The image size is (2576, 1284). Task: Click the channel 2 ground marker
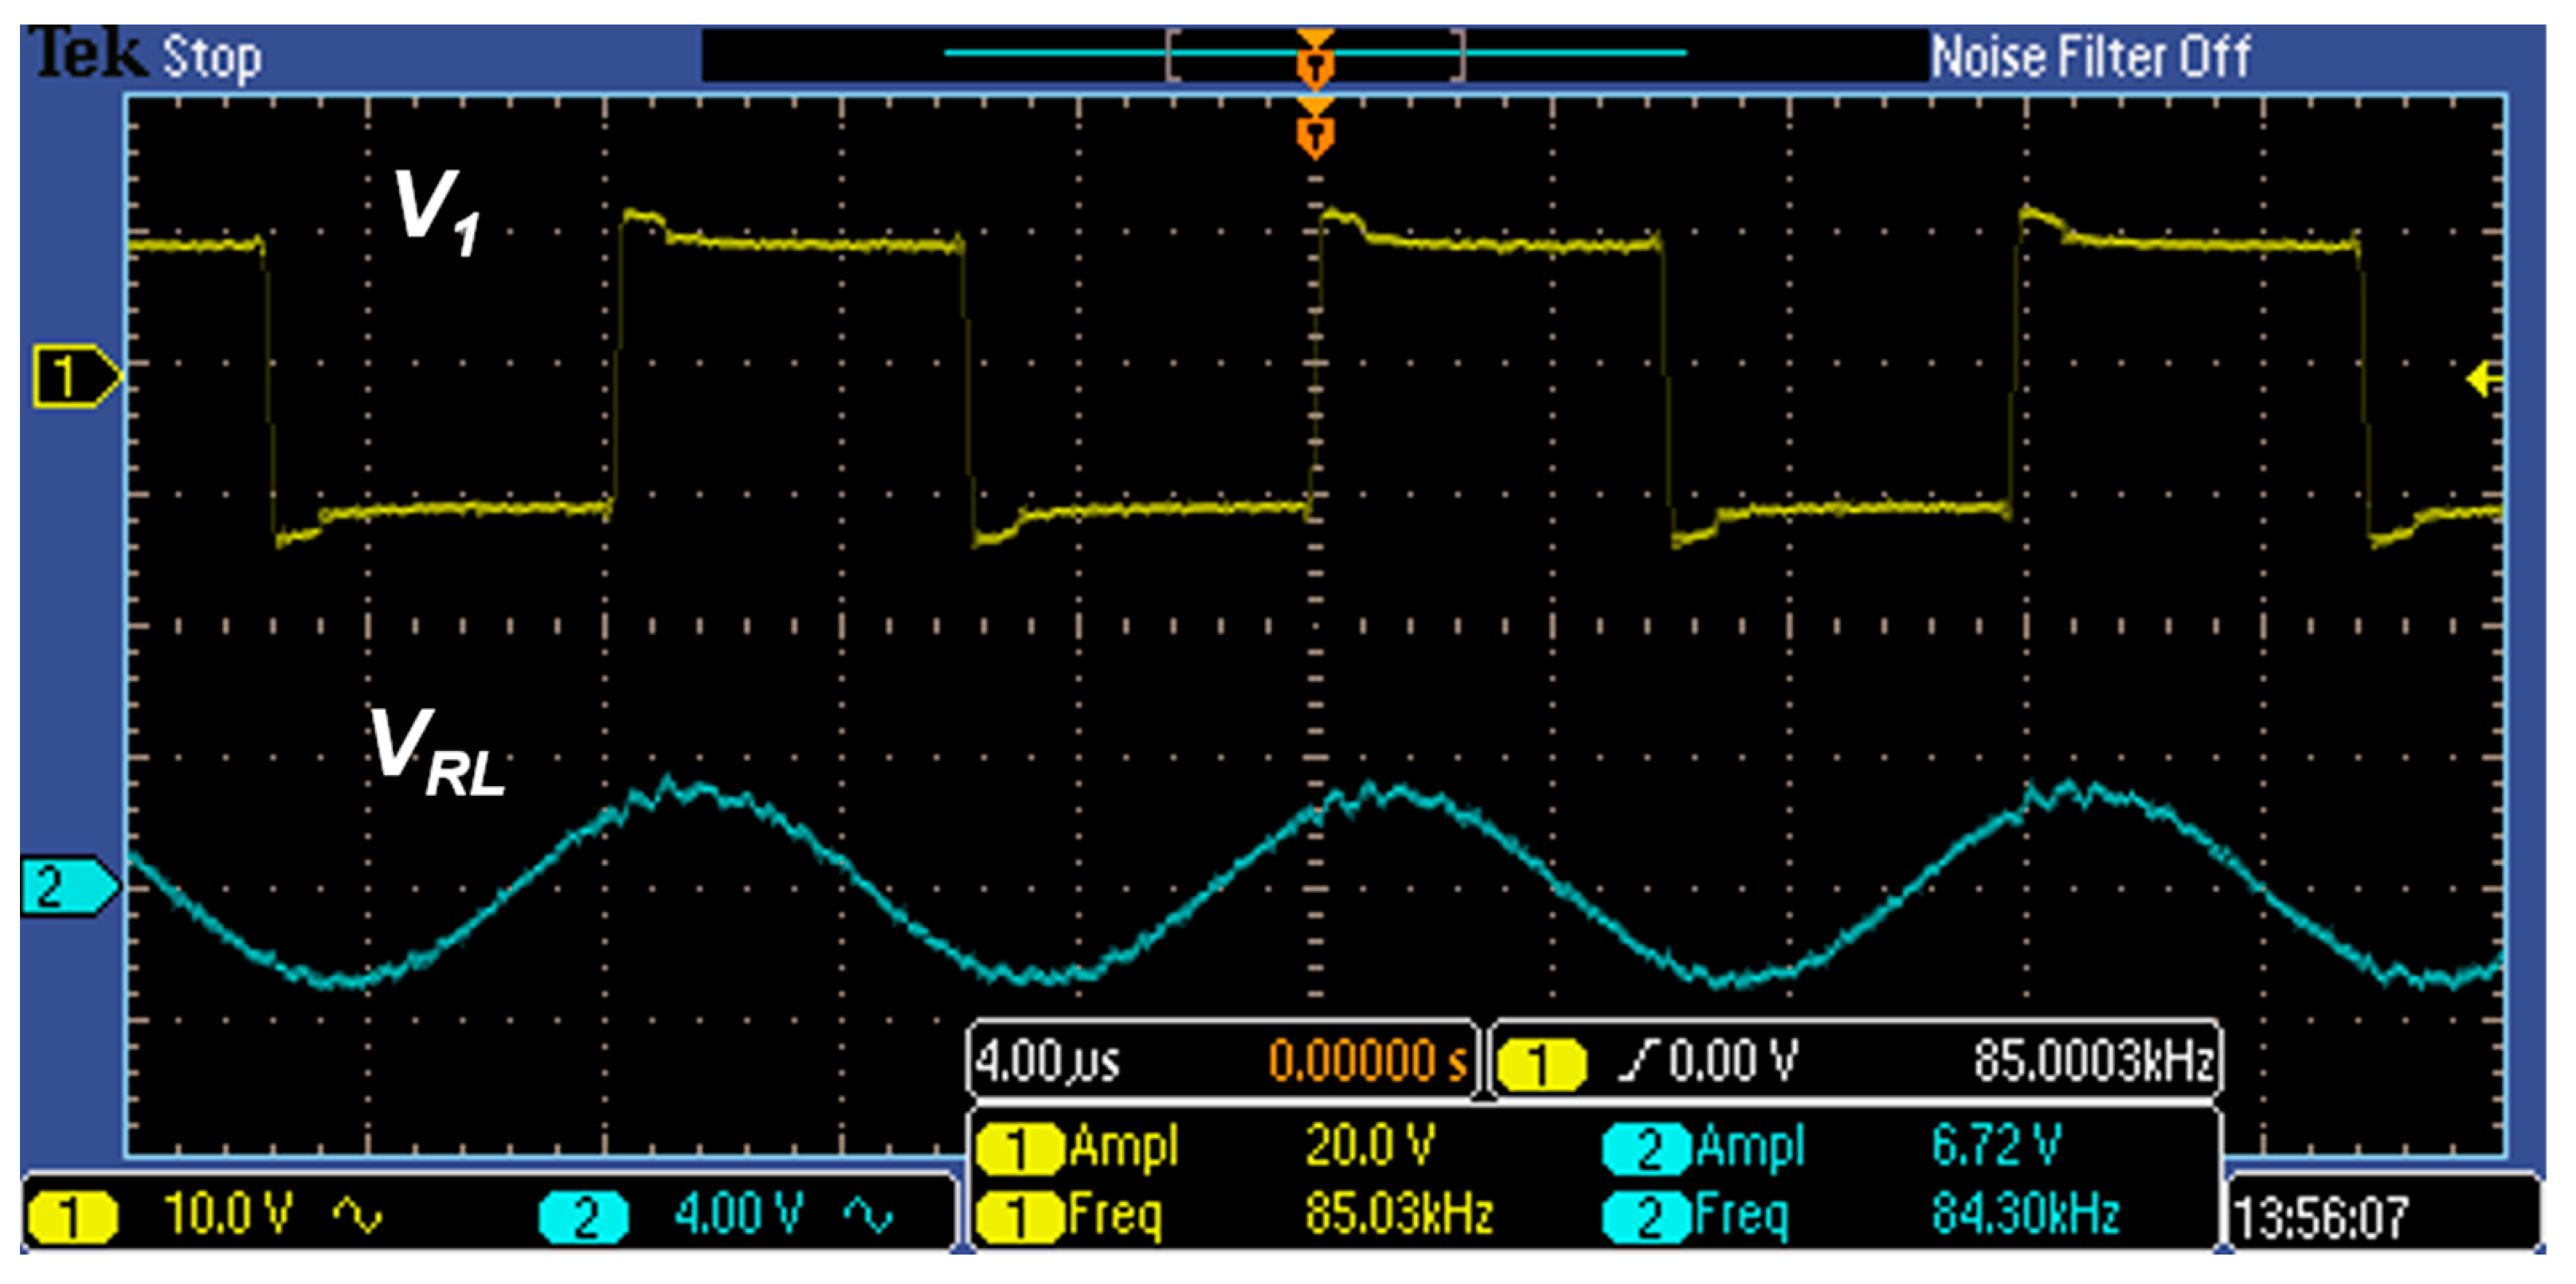click(x=66, y=886)
